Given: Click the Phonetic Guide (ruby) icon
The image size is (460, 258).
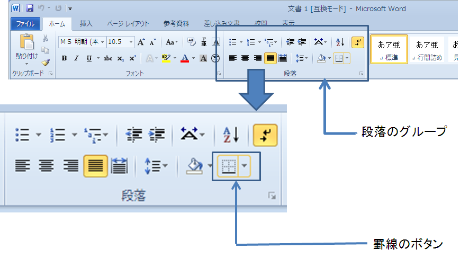Looking at the screenshot, I should click(x=204, y=42).
